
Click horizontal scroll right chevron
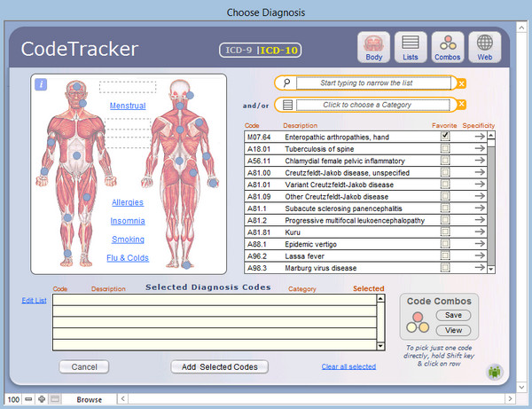click(x=510, y=399)
